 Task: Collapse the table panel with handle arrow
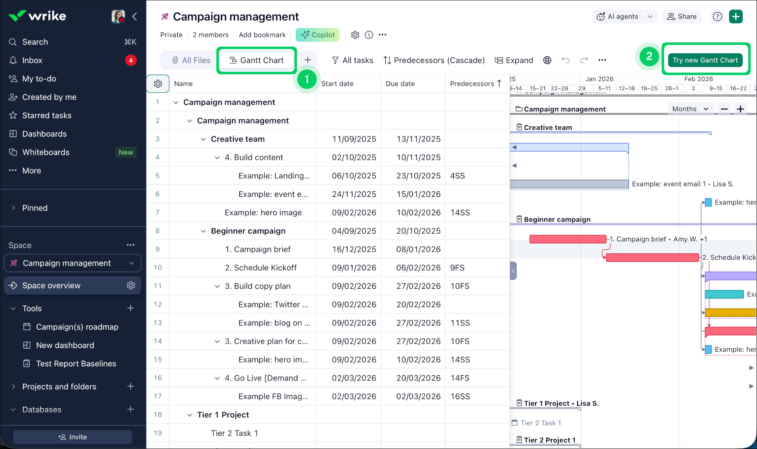click(x=513, y=271)
